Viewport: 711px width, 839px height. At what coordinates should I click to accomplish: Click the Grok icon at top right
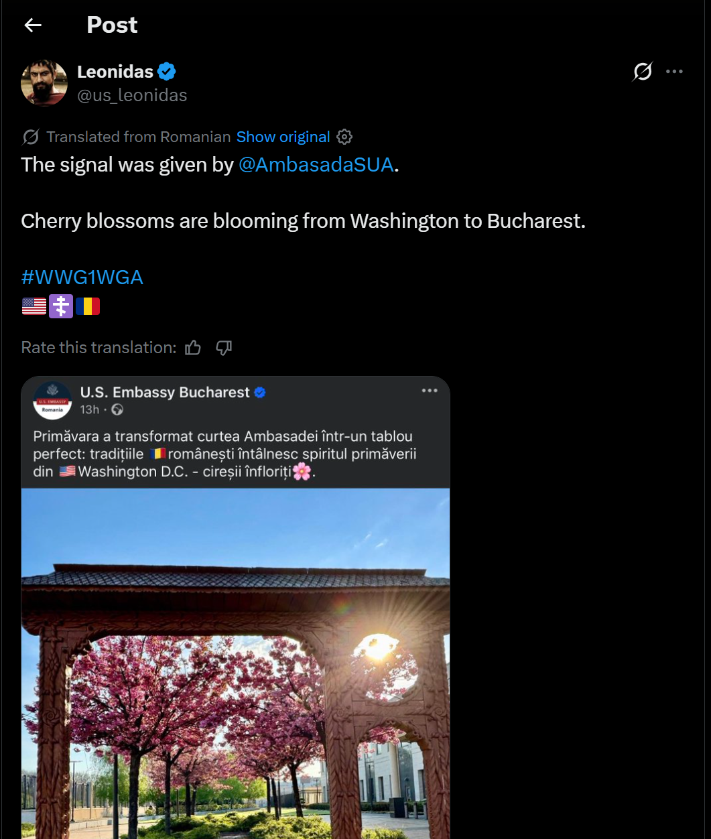(x=642, y=72)
